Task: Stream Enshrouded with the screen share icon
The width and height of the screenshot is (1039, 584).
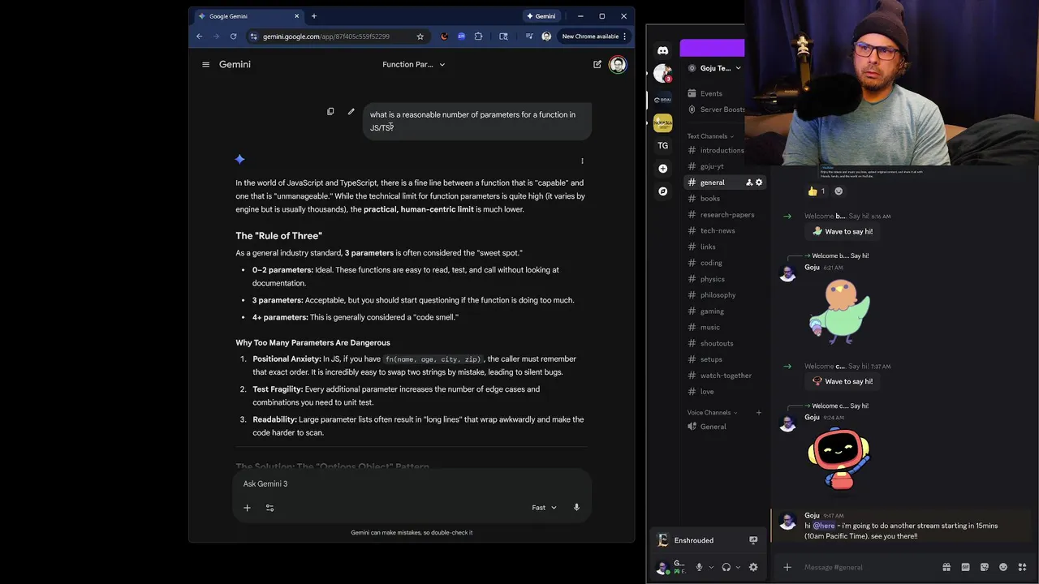Action: click(x=753, y=540)
